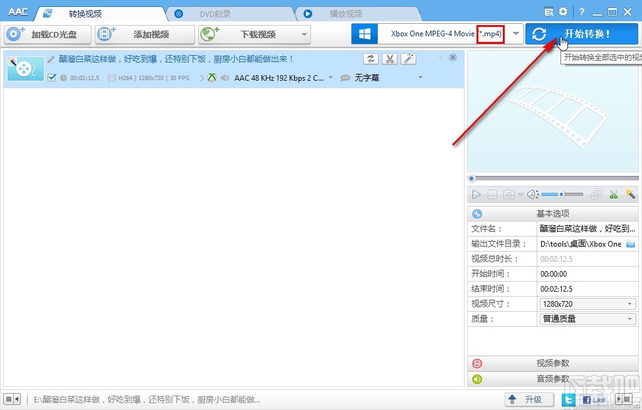The image size is (642, 410).
Task: Click the scissors trim icon on the video item
Action: (390, 58)
